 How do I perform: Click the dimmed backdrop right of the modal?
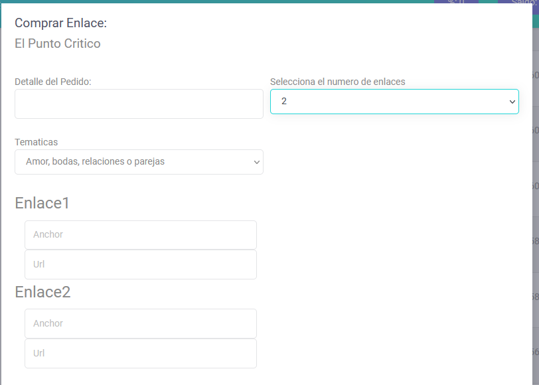[x=536, y=199]
